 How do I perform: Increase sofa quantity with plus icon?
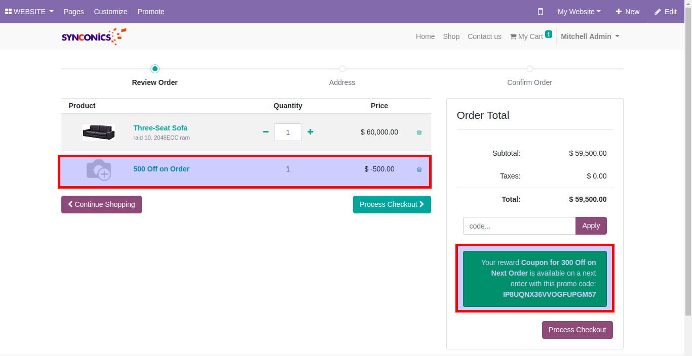point(310,132)
